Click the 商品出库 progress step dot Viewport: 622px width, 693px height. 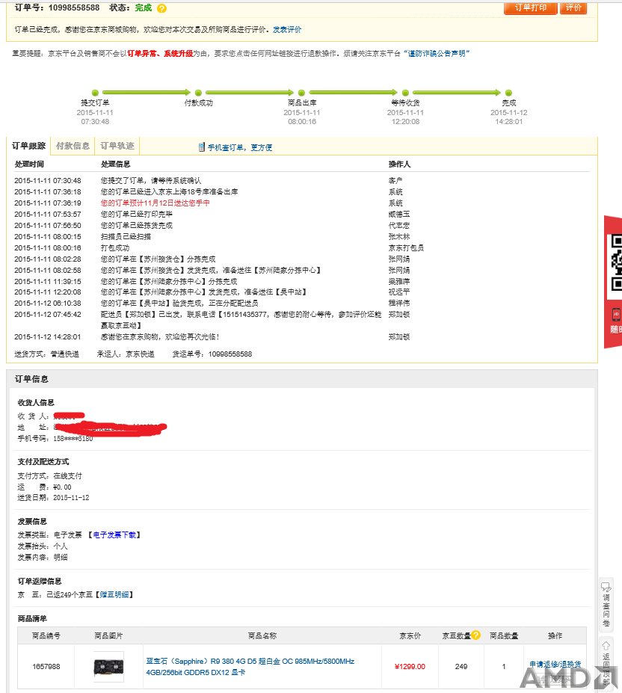pyautogui.click(x=301, y=93)
